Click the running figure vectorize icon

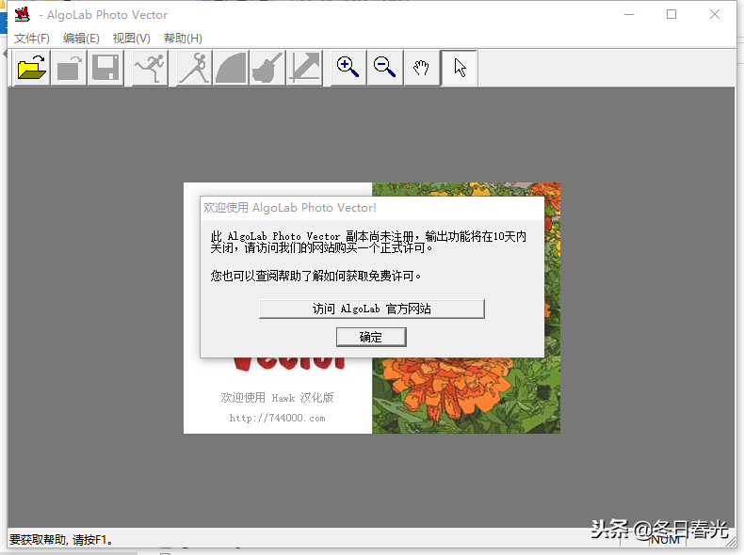(150, 68)
